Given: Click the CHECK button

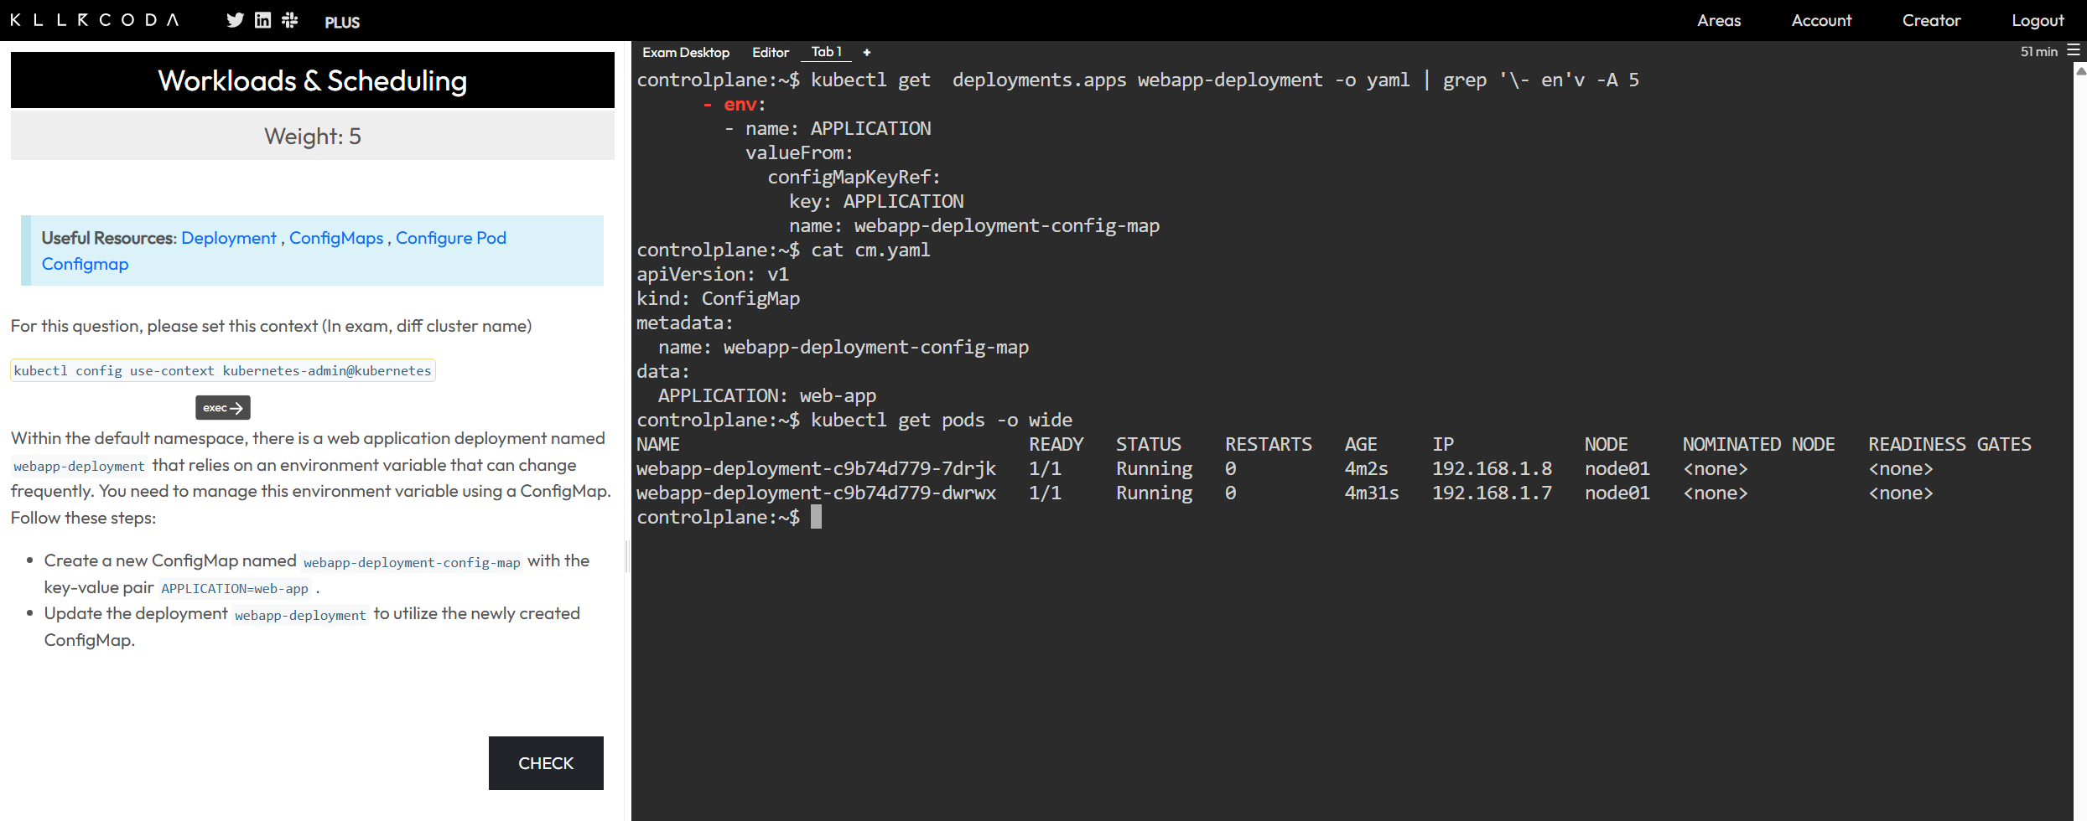Looking at the screenshot, I should [546, 763].
